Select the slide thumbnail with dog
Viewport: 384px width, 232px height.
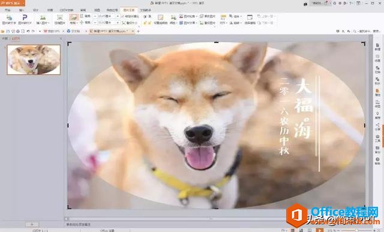pyautogui.click(x=34, y=60)
